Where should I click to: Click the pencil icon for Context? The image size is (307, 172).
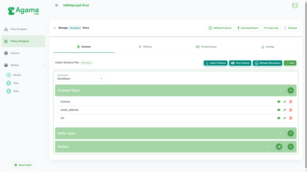[x=285, y=102]
